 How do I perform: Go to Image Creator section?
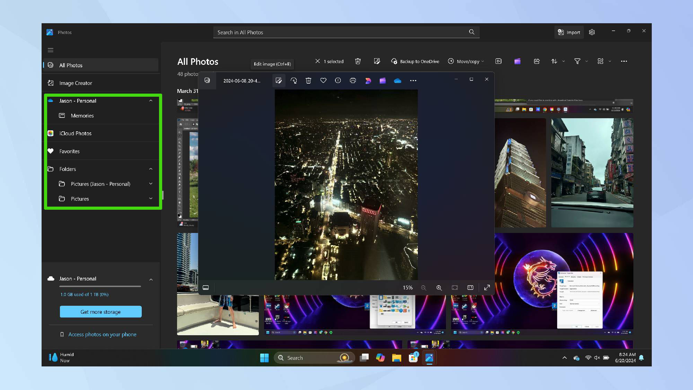click(x=76, y=83)
